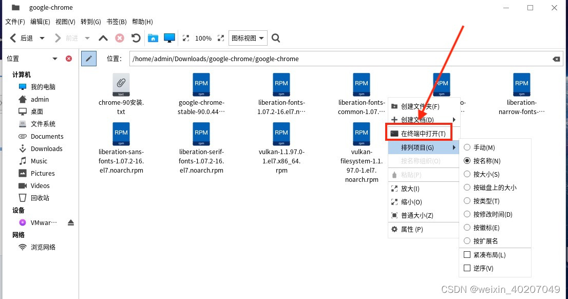This screenshot has width=568, height=299.
Task: Choose 创建文件夹(F) in context menu
Action: tap(424, 106)
